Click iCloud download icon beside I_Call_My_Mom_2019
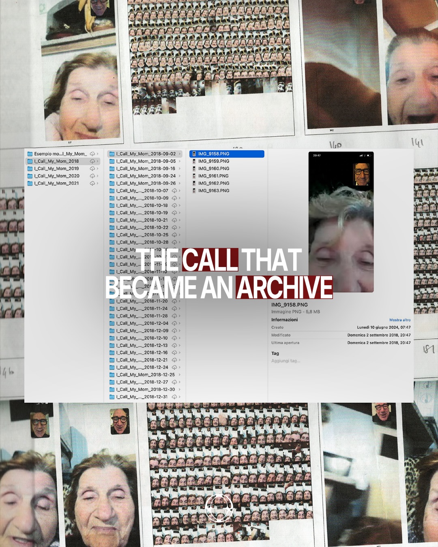Viewport: 438px width, 547px height. (x=92, y=169)
